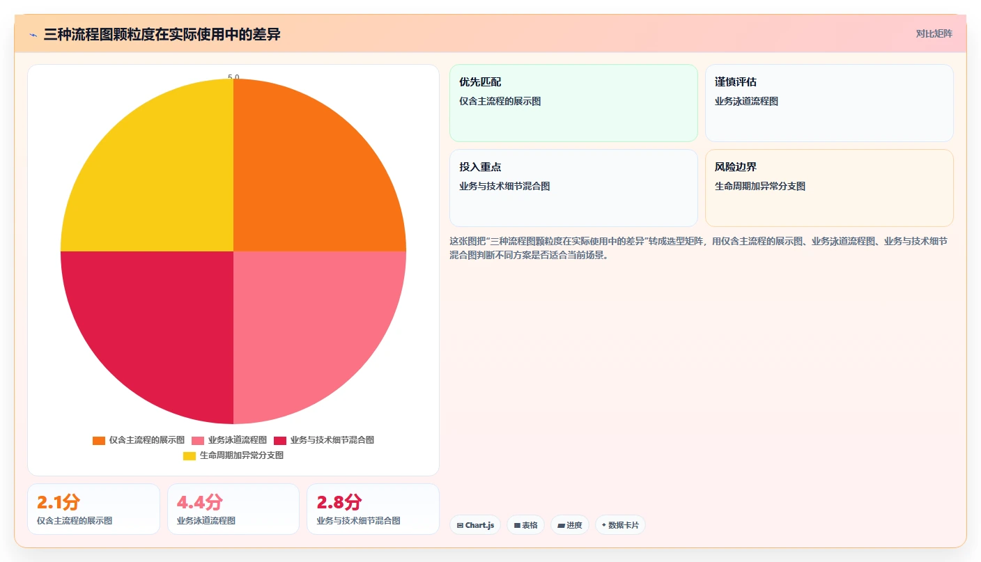
Task: Click the 对比矩阵 label in the header
Action: 934,33
